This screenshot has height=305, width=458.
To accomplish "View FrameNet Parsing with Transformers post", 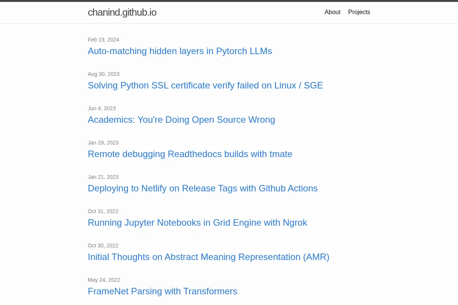I will coord(163,291).
